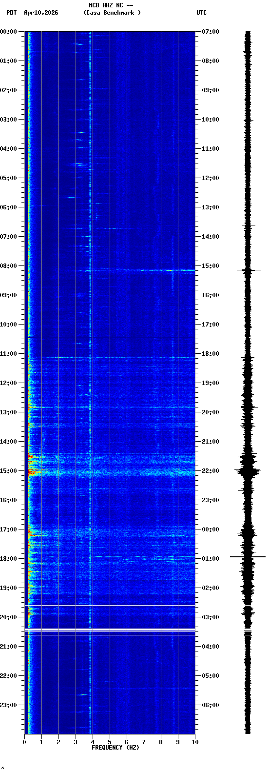
Task: Click the UTC axis label '01:00'
Action: pos(211,559)
